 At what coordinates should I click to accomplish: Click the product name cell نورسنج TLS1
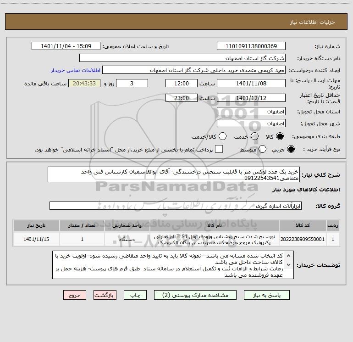215,239
